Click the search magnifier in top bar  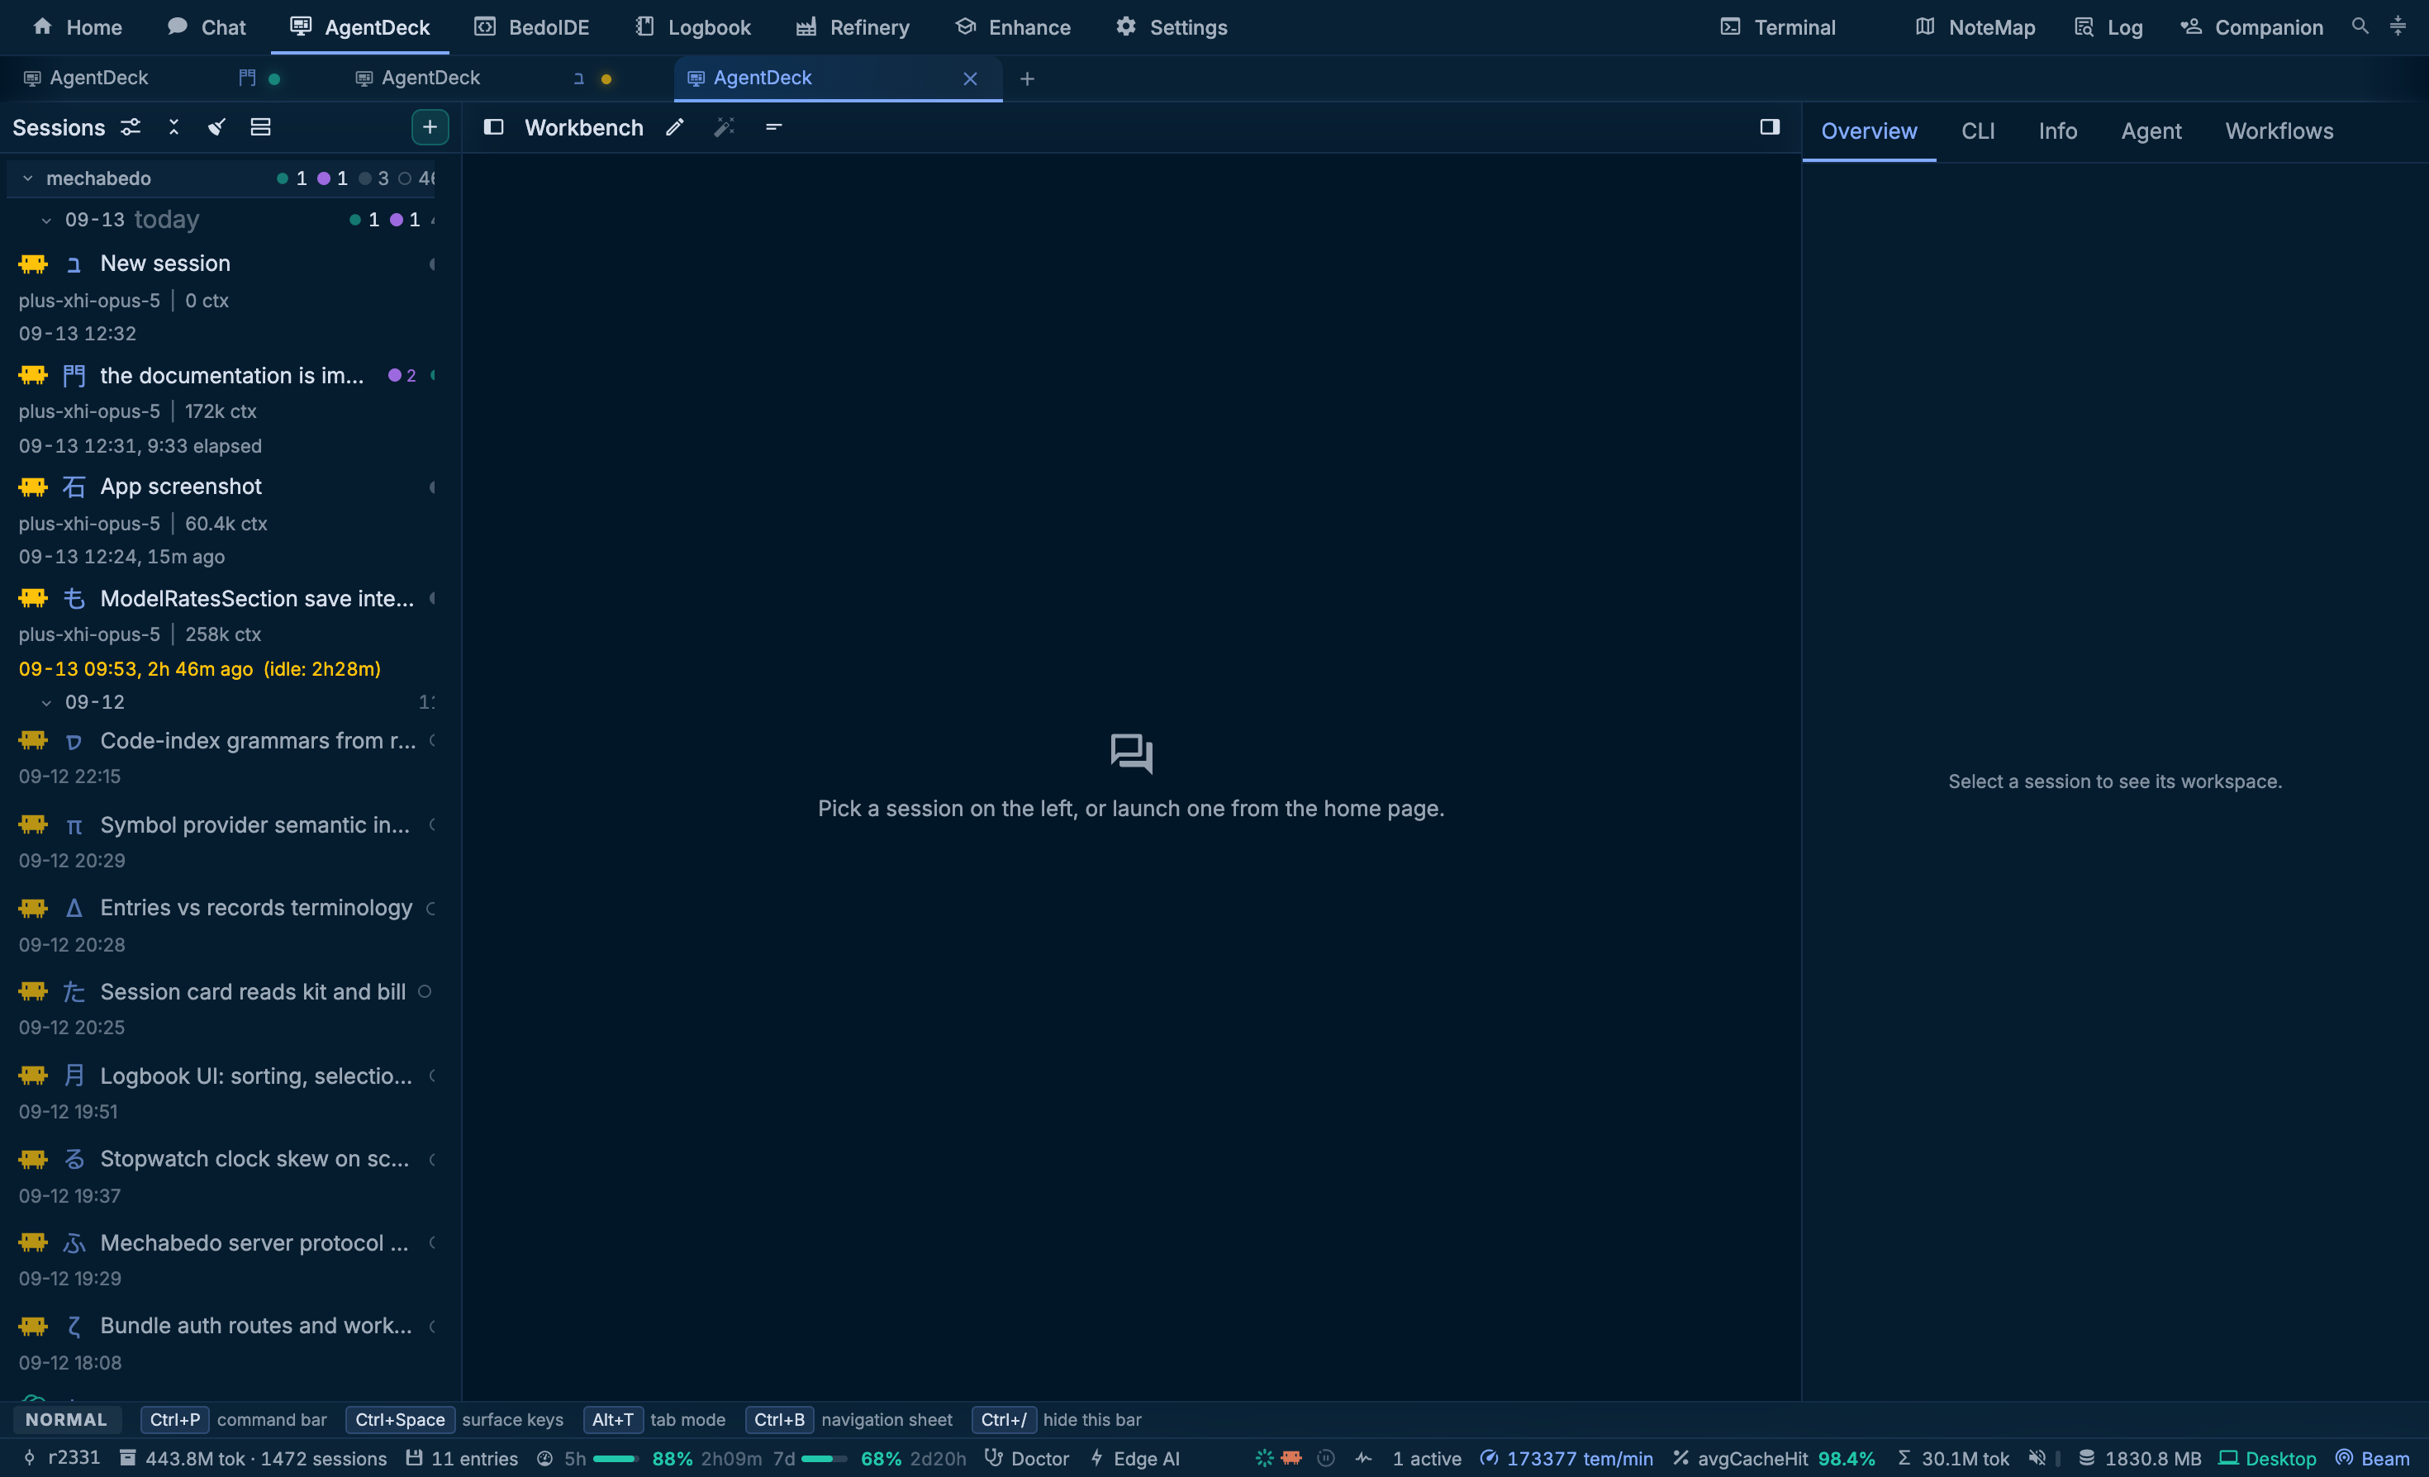point(2360,26)
